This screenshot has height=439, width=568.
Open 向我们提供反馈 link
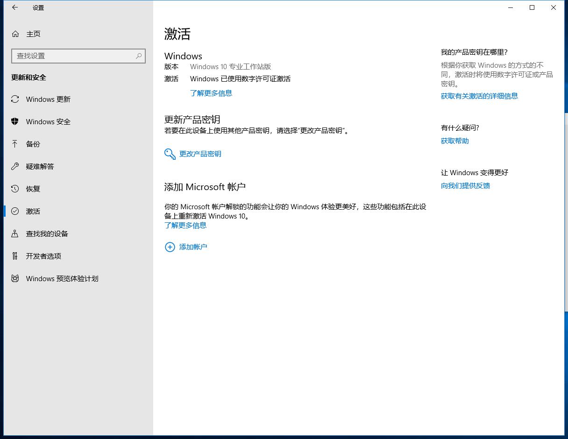[465, 185]
